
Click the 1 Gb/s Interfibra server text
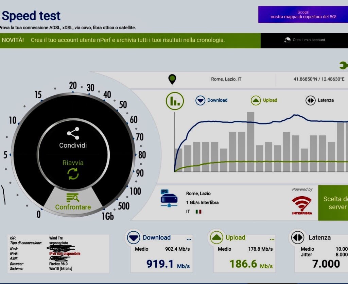(x=203, y=202)
